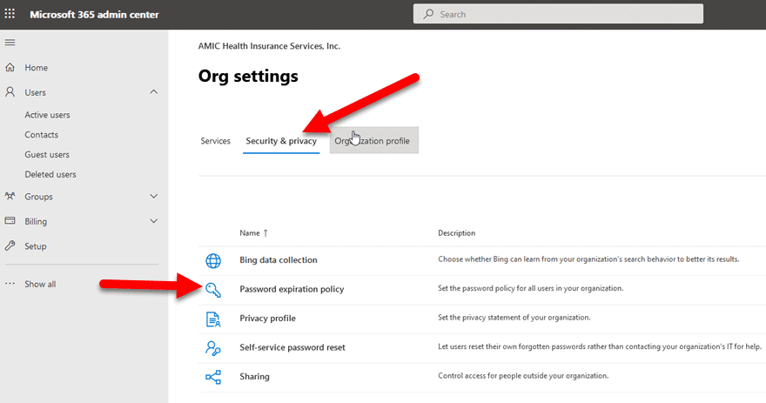Open Self-service password reset setting
Viewport: 766px width, 403px height.
coord(292,347)
